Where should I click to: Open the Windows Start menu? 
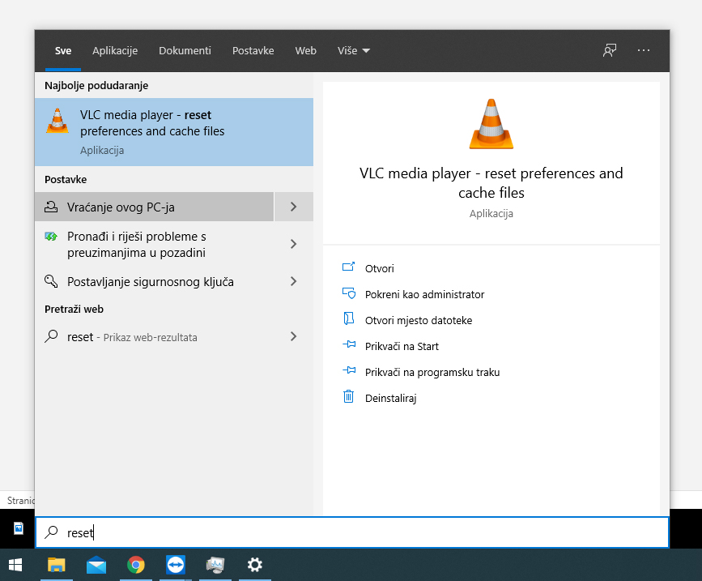coord(15,565)
